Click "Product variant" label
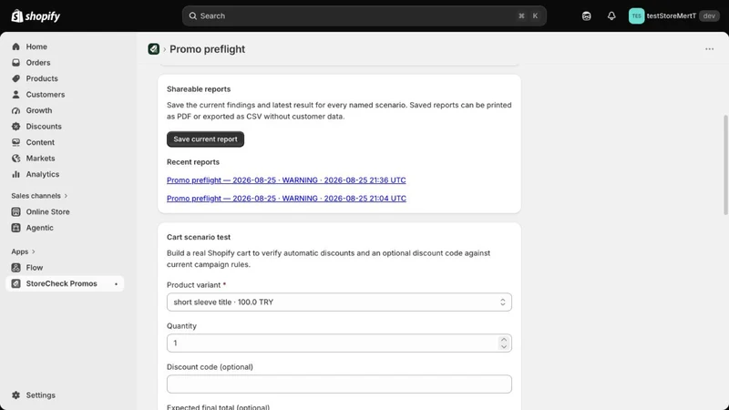729x410 pixels. (193, 285)
